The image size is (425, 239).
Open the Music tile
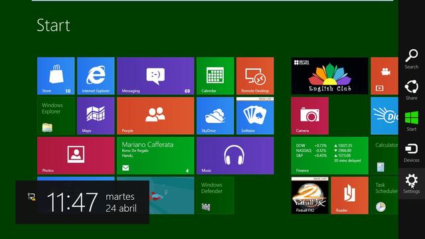(235, 155)
